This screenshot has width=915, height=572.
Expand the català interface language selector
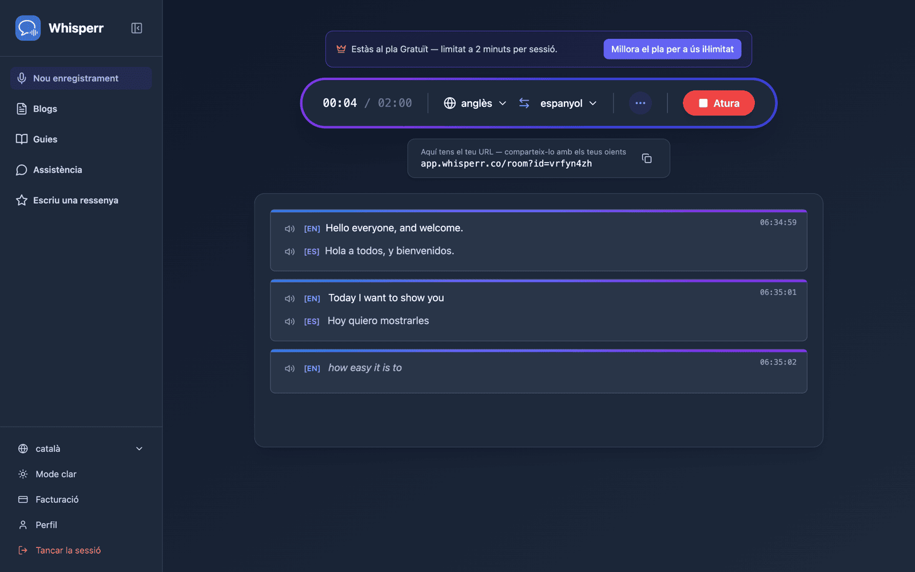81,449
